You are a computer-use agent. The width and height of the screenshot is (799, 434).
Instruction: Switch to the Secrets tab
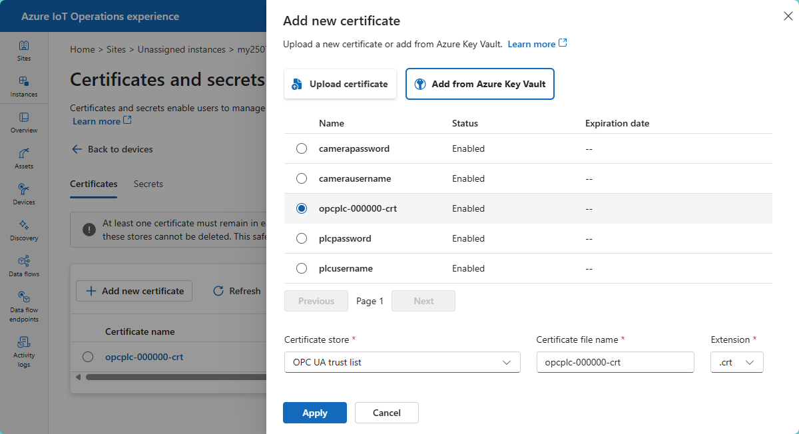148,184
